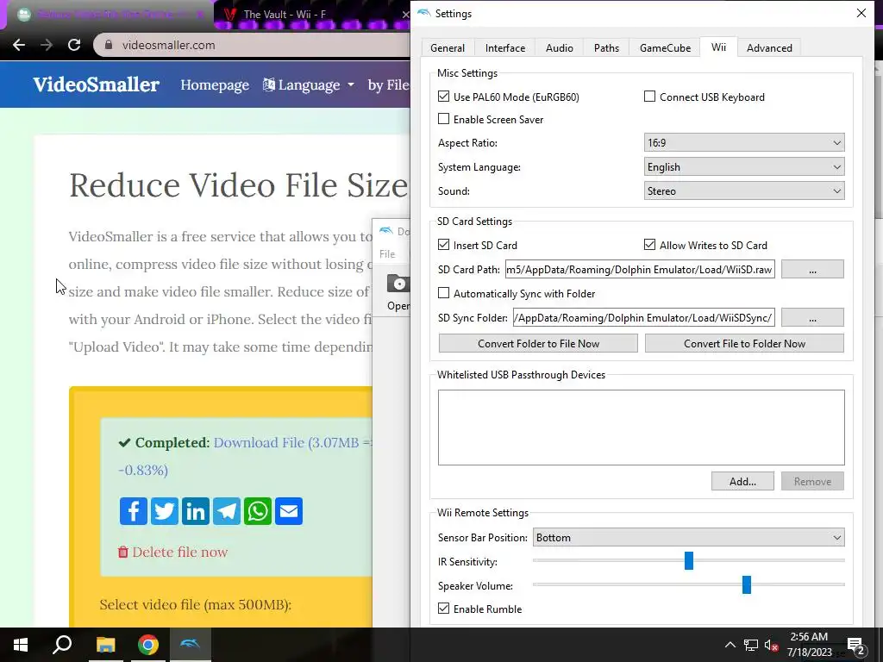Open the VideoSmaller Homepage link
Image resolution: width=883 pixels, height=662 pixels.
215,85
